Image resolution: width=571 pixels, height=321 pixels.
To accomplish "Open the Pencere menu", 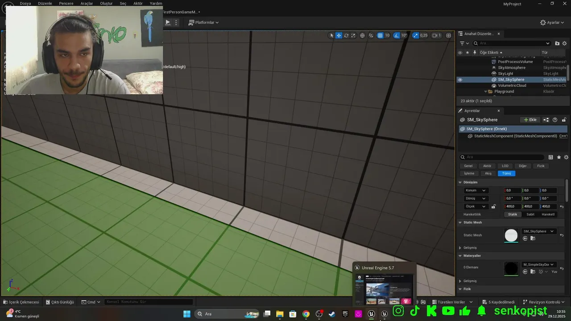I will pyautogui.click(x=66, y=3).
